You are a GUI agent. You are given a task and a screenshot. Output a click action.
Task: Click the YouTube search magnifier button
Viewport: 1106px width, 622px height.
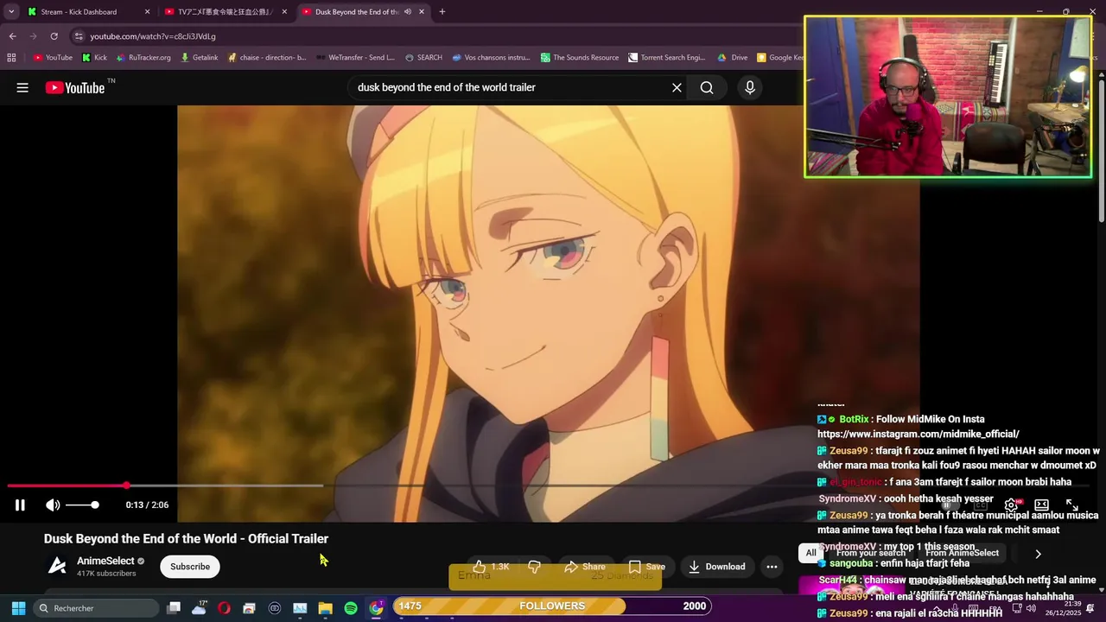(x=707, y=87)
